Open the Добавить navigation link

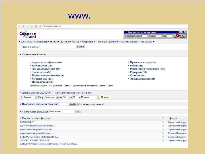click(42, 42)
